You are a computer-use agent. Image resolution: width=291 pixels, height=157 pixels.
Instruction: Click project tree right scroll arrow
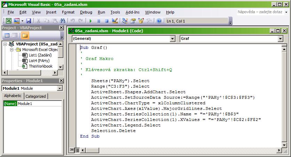click(55, 72)
